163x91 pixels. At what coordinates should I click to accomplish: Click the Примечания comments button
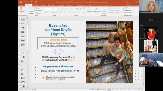[x=101, y=90]
